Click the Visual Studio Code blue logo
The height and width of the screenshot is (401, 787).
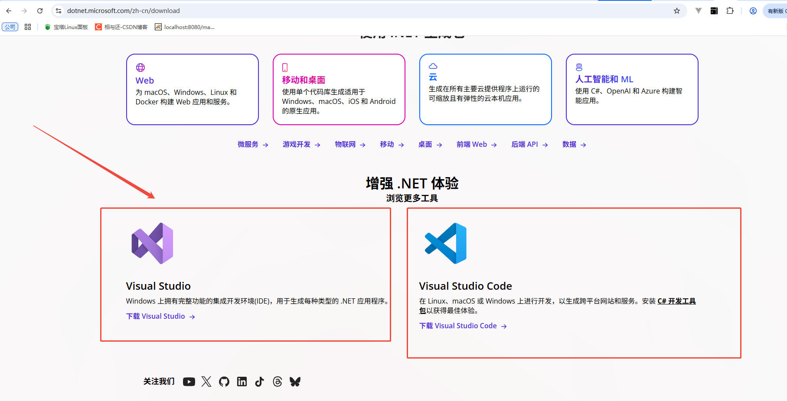pyautogui.click(x=446, y=243)
